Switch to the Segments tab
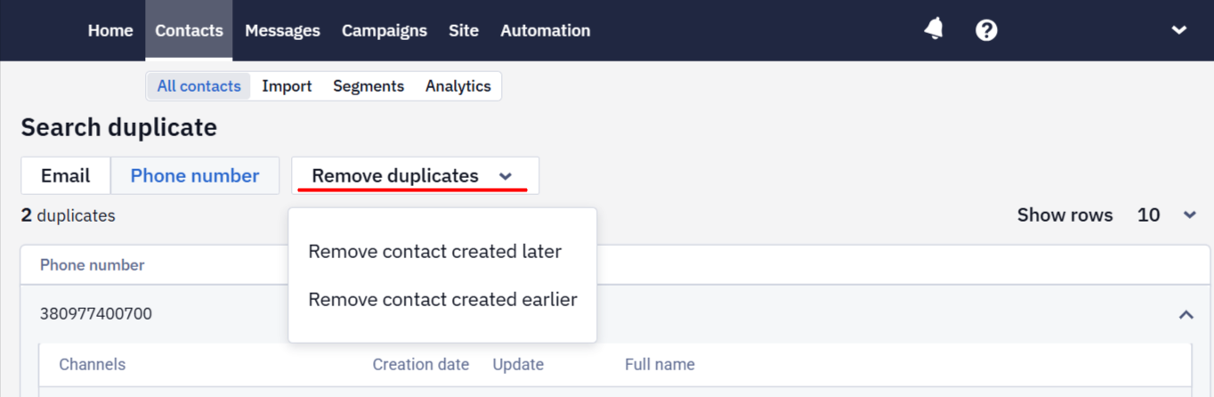 (x=368, y=86)
